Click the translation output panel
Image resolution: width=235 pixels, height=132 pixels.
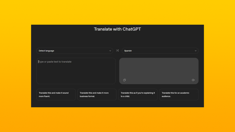click(159, 71)
